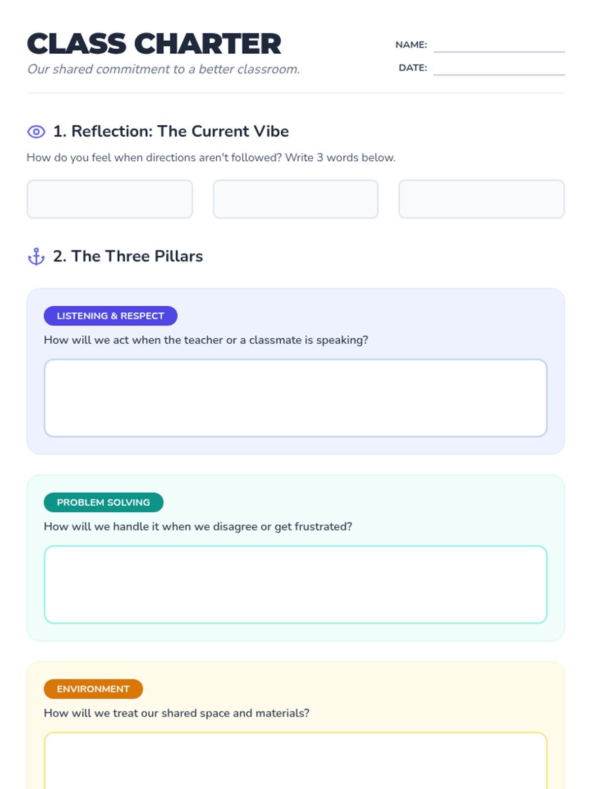
Task: Click the question about shared space and materials
Action: (177, 713)
